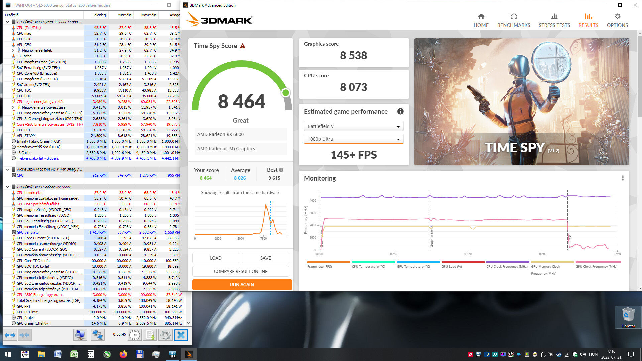Click the volume speaker tray icon

[x=583, y=354]
